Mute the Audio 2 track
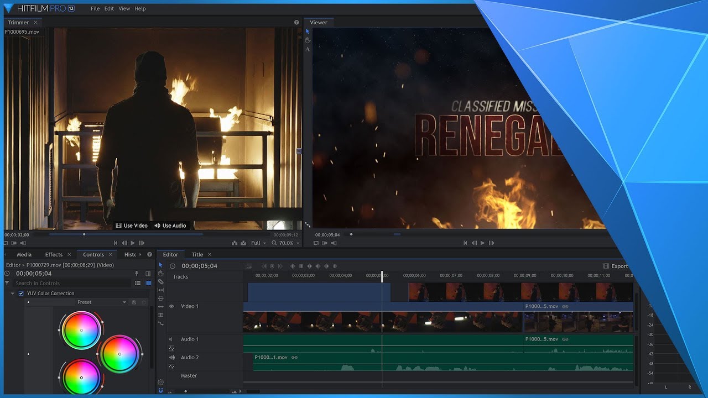Viewport: 708px width, 398px height. click(x=172, y=358)
